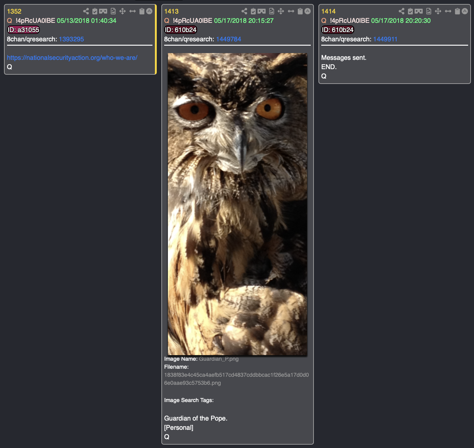Click four-way move icon on post 1352

(x=123, y=11)
